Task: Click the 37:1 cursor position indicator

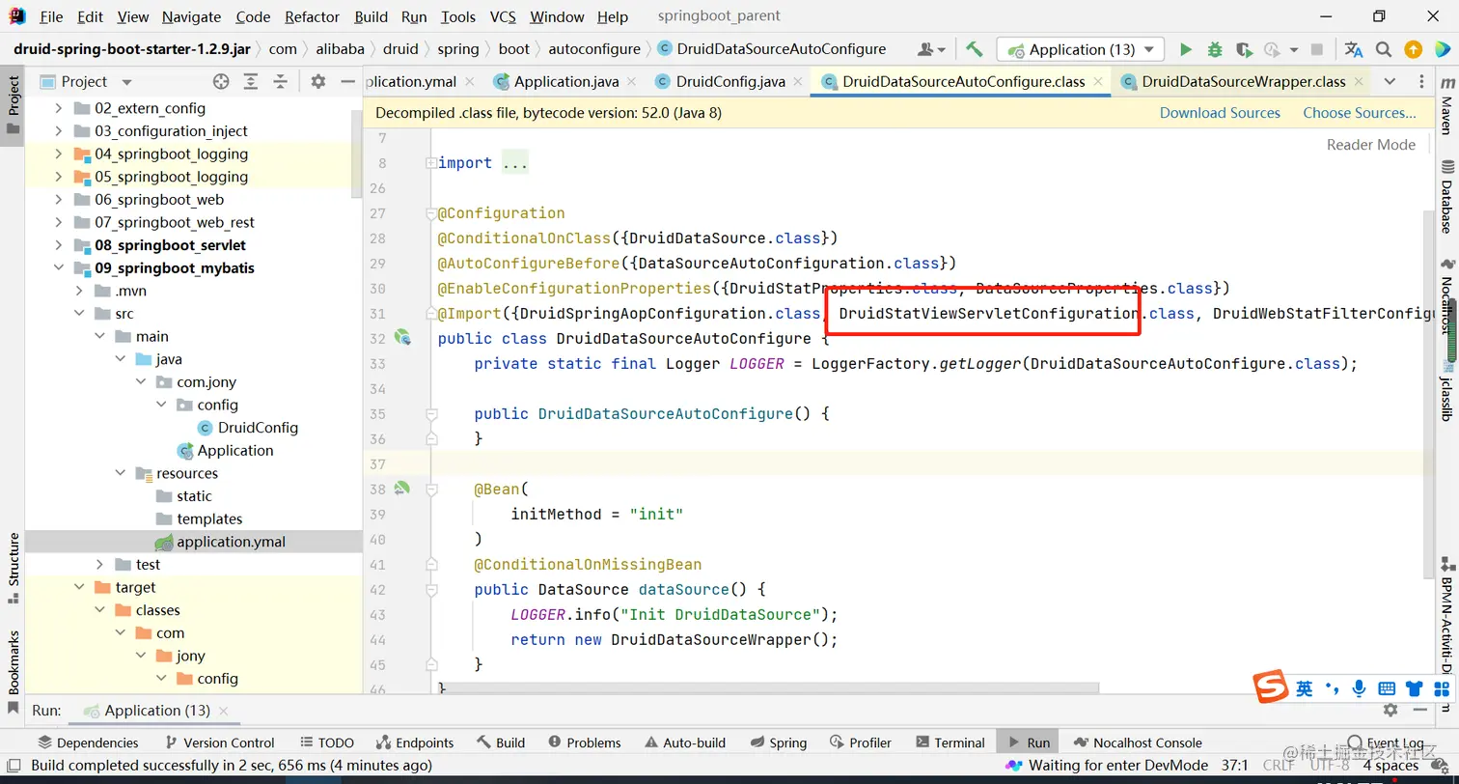Action: point(1234,766)
